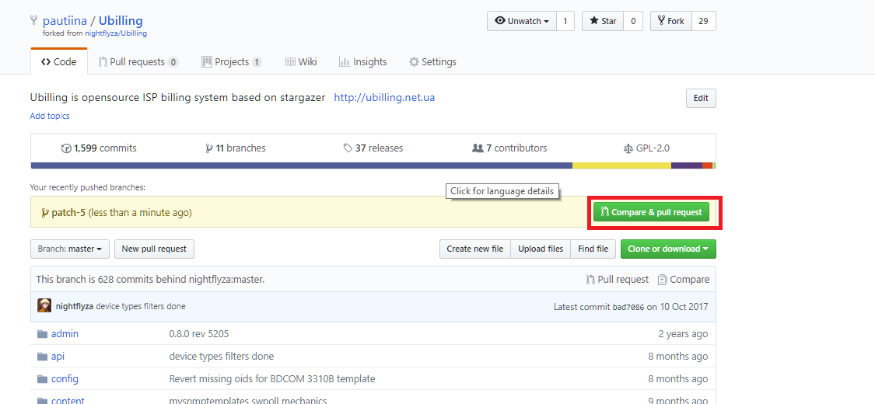Switch to the Pull requests tab
875x404 pixels.
pos(138,62)
